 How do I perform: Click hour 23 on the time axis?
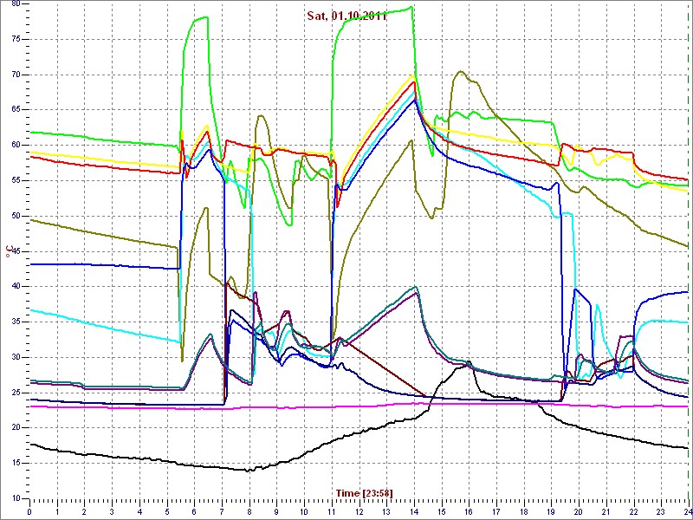(x=661, y=511)
